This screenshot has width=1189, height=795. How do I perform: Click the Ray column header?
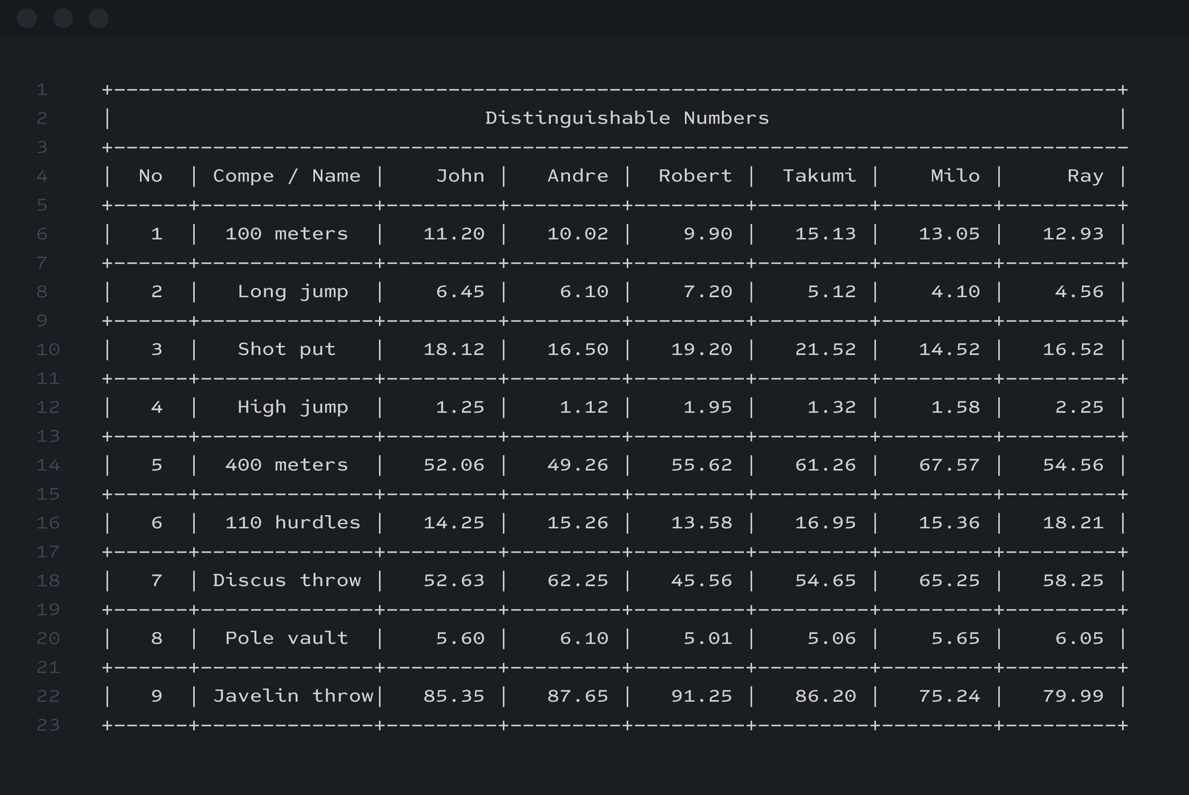click(1085, 176)
